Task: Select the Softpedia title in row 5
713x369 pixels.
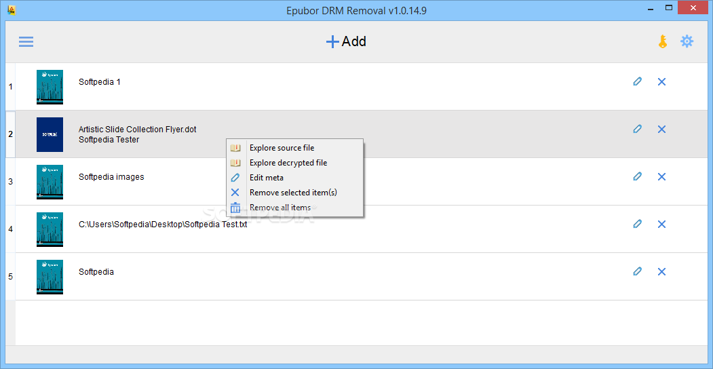Action: coord(96,272)
